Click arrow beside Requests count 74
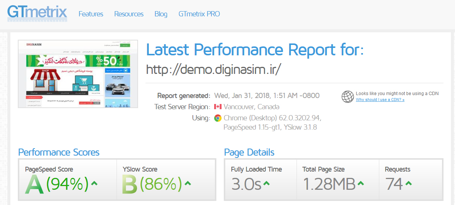The image size is (455, 205). click(x=409, y=183)
